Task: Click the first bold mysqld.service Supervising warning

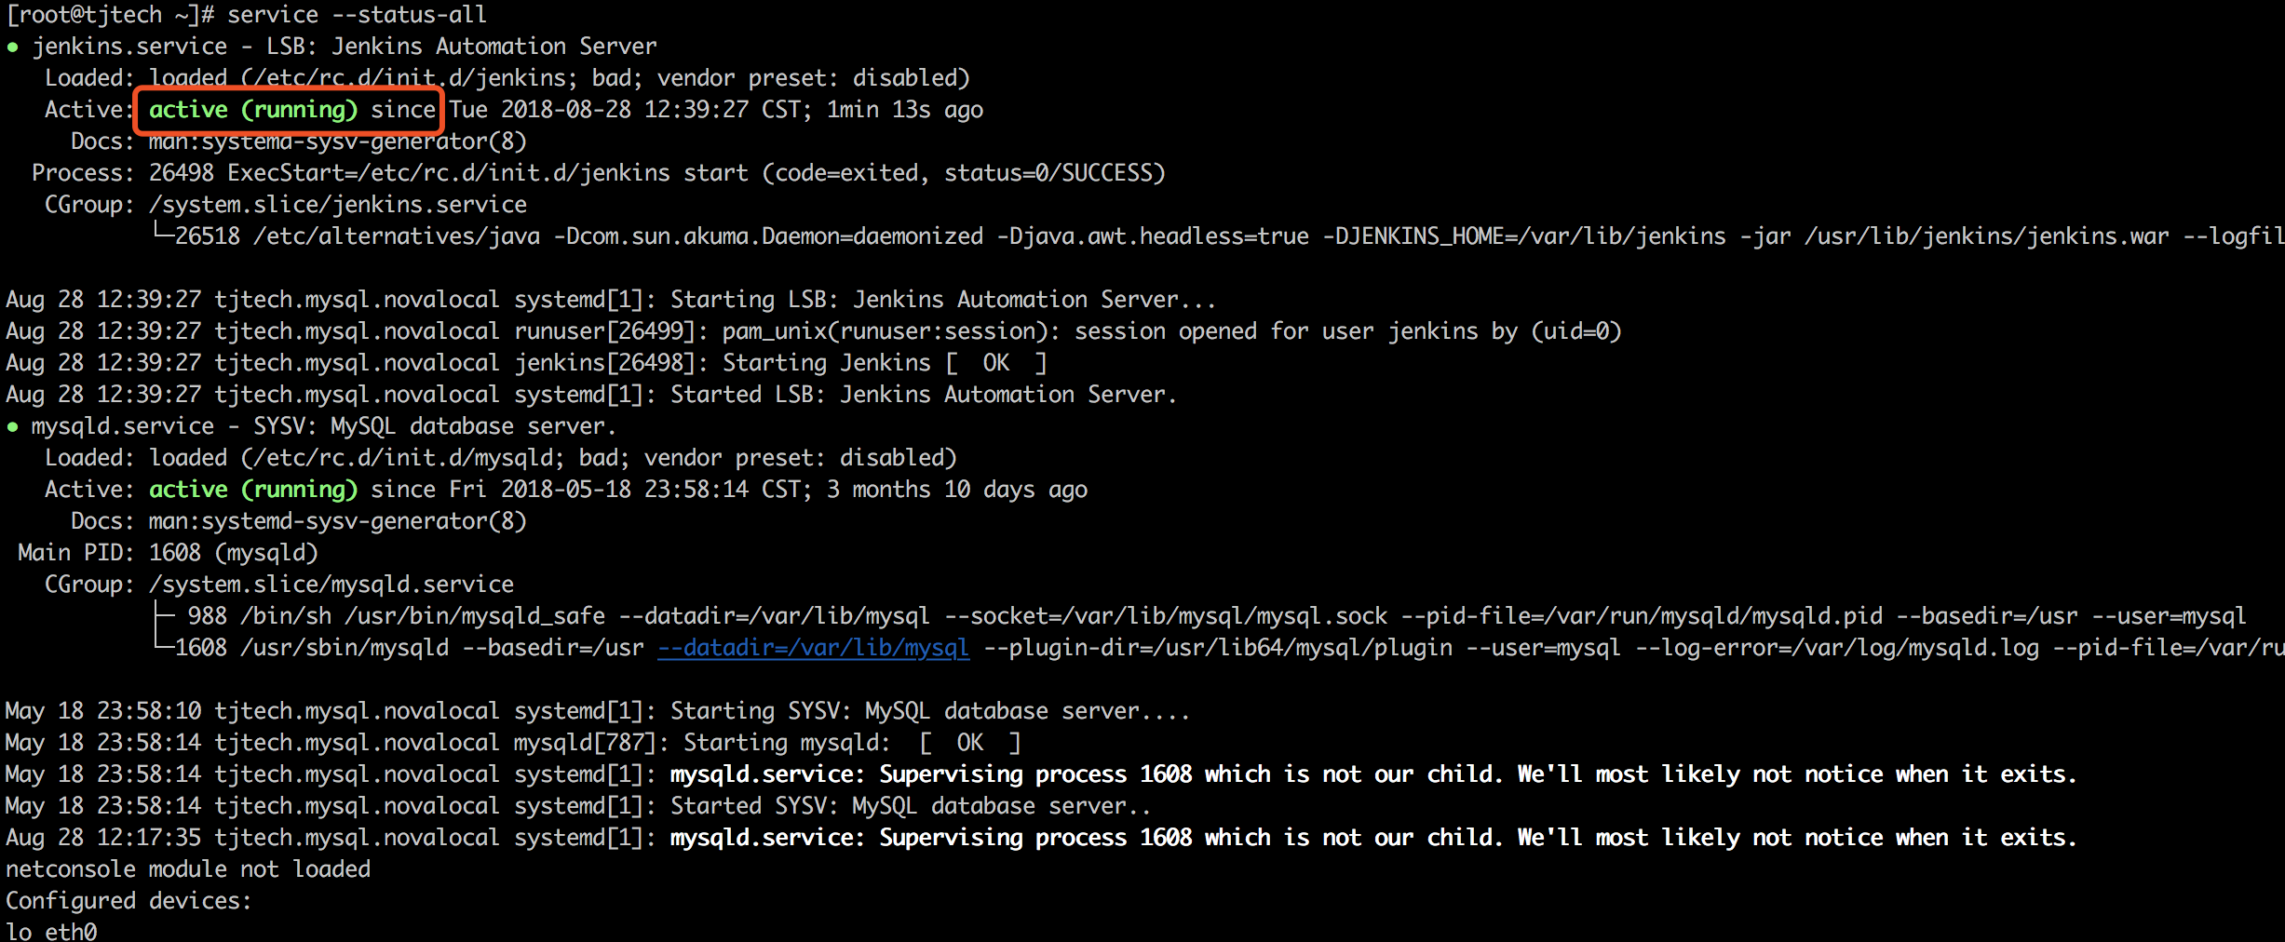Action: (x=1373, y=774)
